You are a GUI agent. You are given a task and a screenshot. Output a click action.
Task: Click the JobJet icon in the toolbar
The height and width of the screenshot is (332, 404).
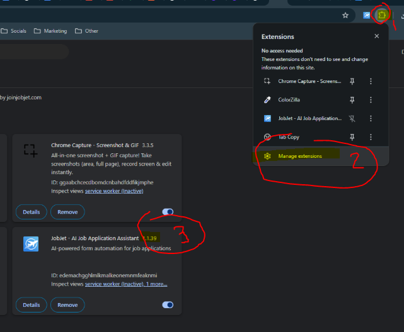tap(366, 16)
